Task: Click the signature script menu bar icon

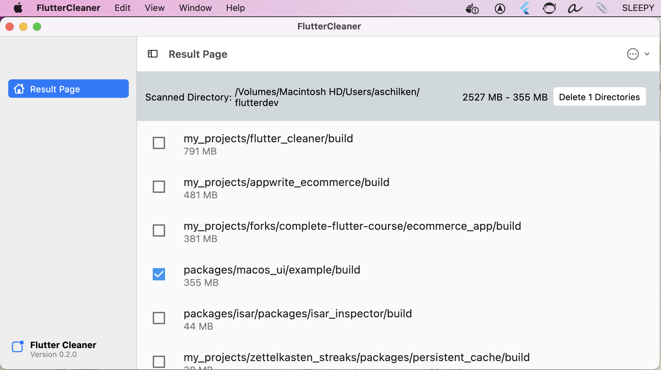Action: pos(575,8)
